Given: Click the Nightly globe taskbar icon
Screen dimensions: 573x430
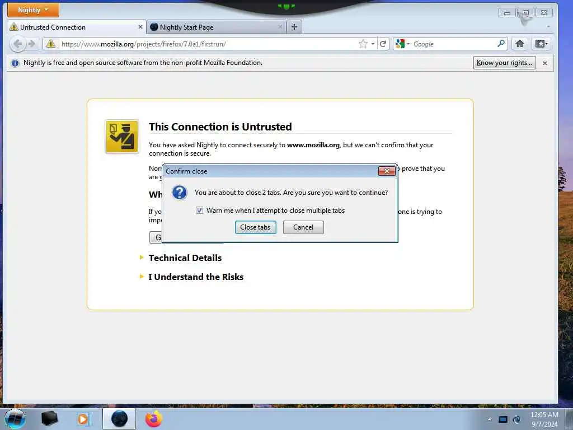Looking at the screenshot, I should 119,419.
